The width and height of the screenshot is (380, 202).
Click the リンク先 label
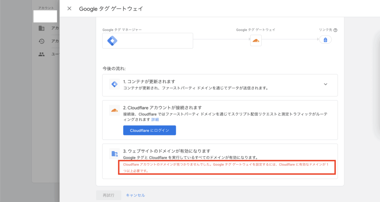325,30
